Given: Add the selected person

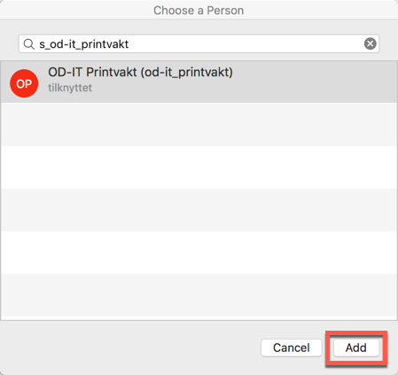Looking at the screenshot, I should 356,348.
